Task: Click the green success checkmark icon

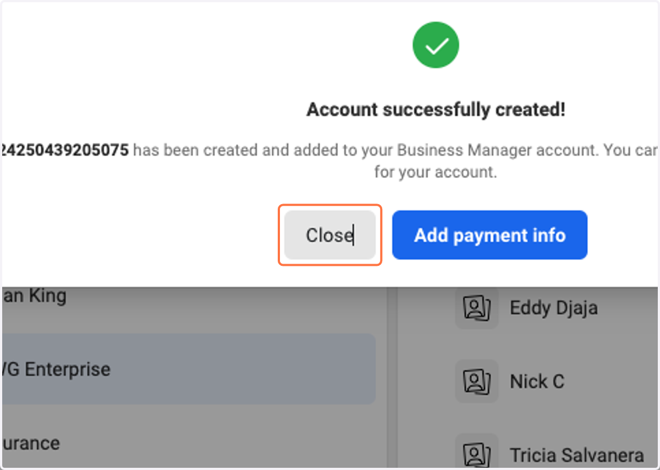Action: pos(436,45)
